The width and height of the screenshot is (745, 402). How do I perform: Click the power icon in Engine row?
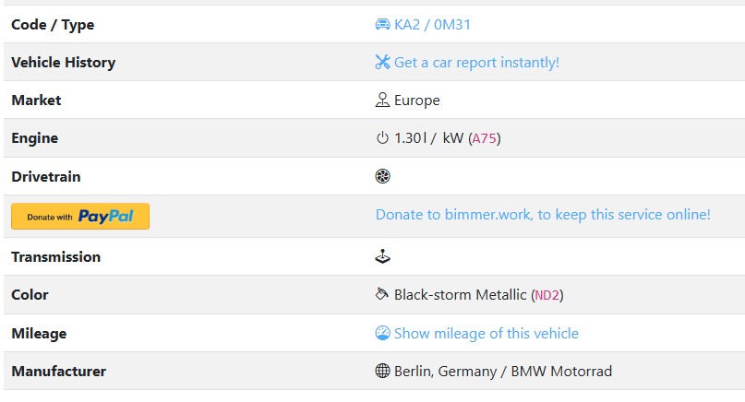[x=383, y=138]
